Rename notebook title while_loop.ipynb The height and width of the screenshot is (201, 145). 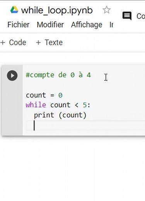(57, 10)
